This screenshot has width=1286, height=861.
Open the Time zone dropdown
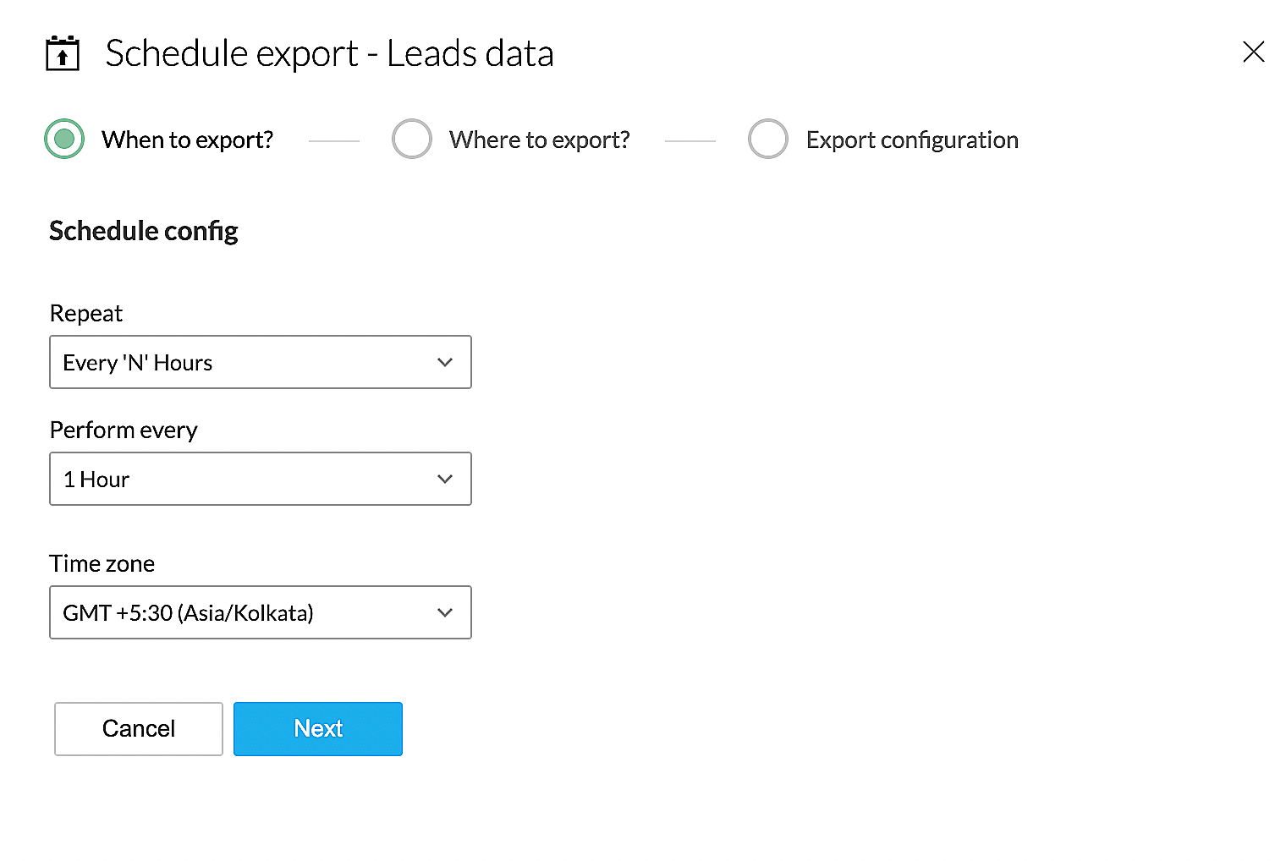tap(260, 613)
